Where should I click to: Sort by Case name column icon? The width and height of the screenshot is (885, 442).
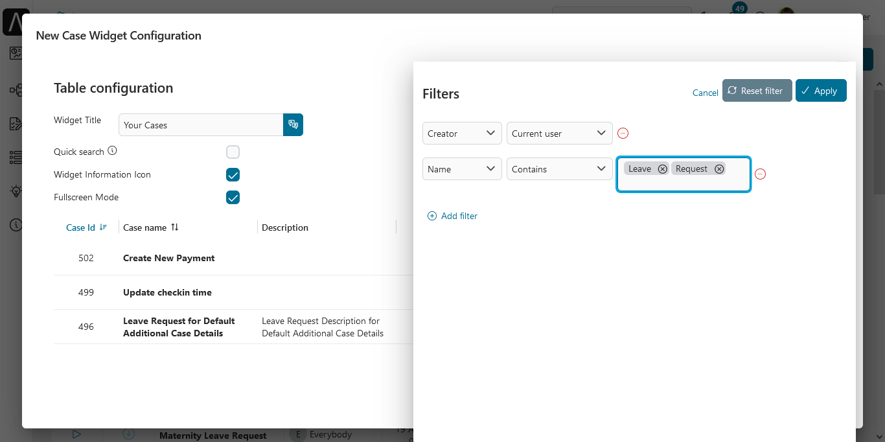click(x=175, y=227)
